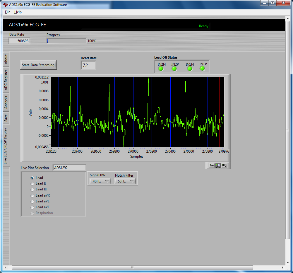This screenshot has width=293, height=273.
Task: Click the Progress bar showing 100%
Action: pyautogui.click(x=67, y=41)
